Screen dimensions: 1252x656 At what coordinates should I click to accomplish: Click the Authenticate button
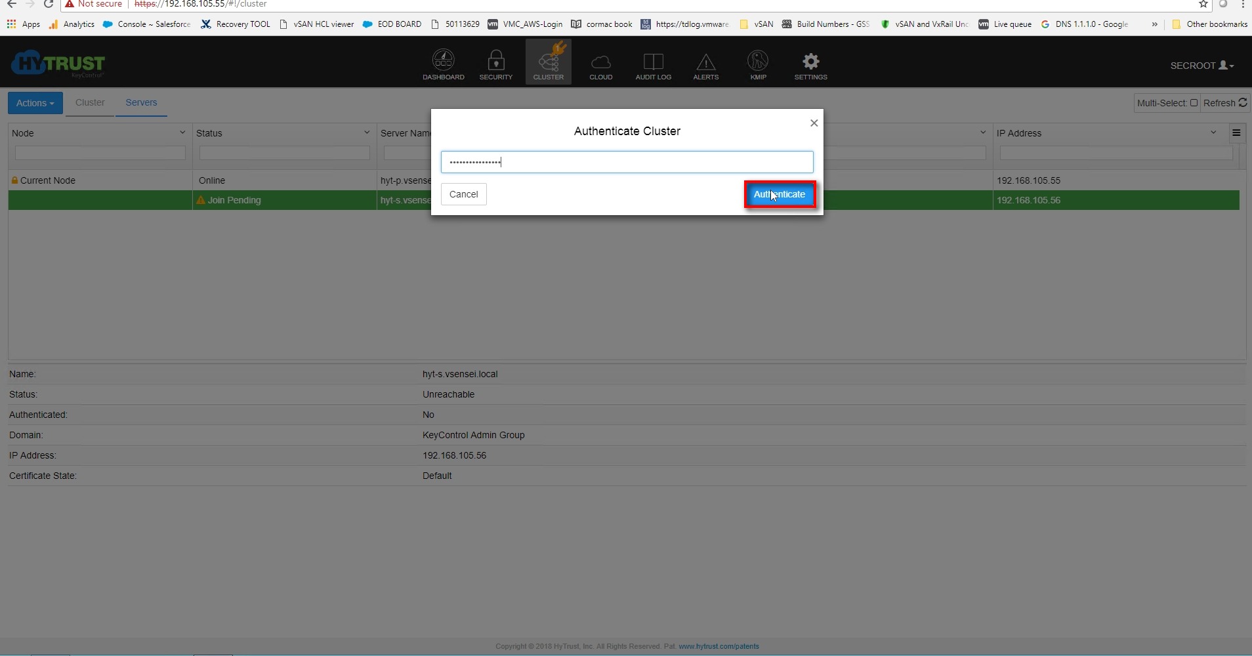(779, 194)
